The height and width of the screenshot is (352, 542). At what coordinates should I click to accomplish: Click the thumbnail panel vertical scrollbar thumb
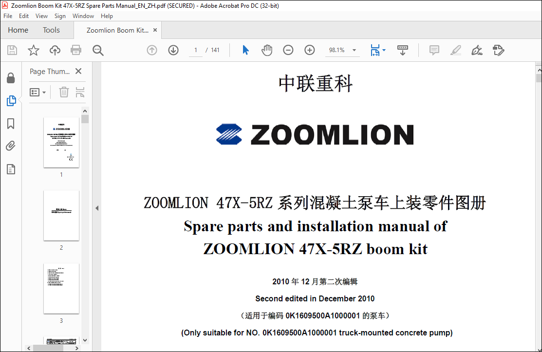85,119
